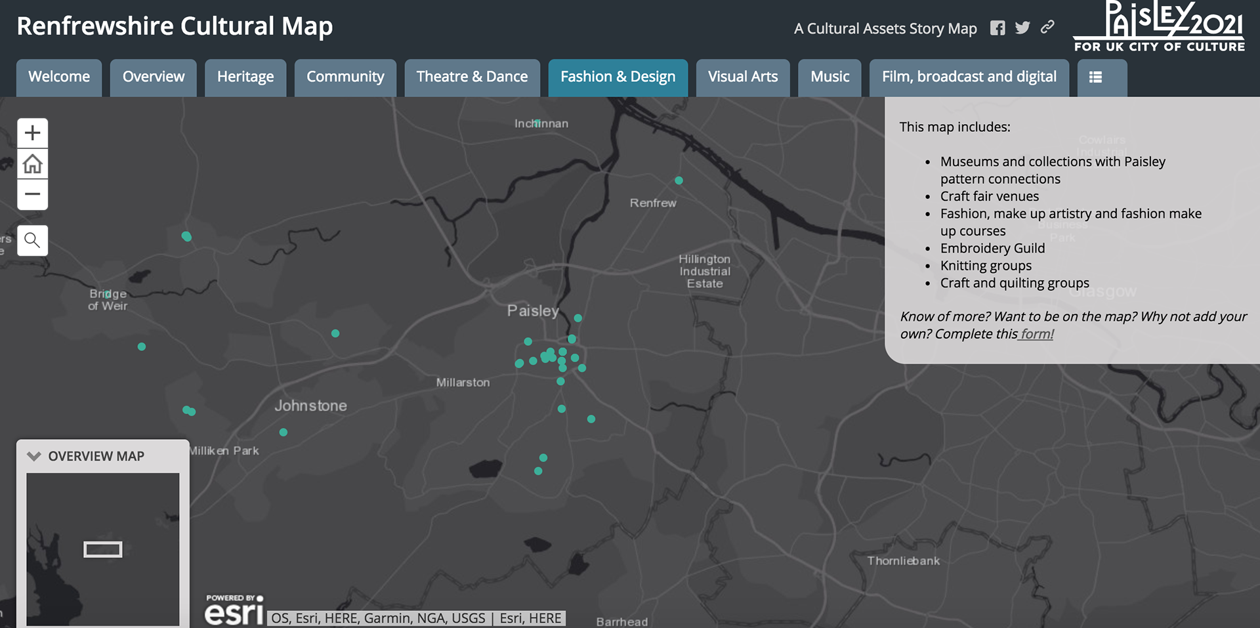Select the map point at Bridge of Weir

pos(107,295)
